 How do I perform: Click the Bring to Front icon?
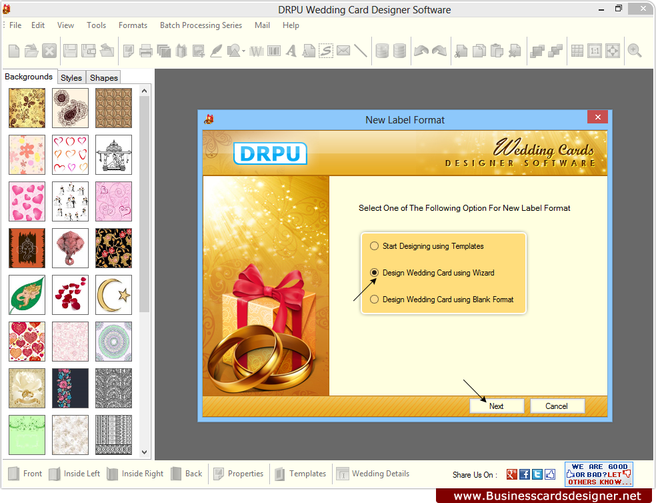[x=537, y=51]
